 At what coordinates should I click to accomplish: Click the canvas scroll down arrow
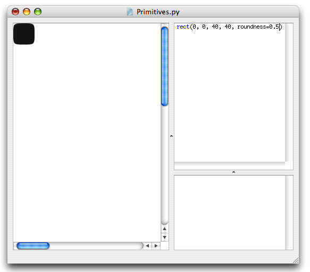(164, 237)
